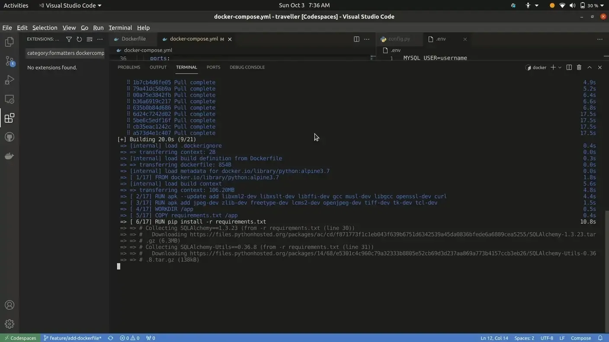609x342 pixels.
Task: Open the Selection menu
Action: [45, 28]
